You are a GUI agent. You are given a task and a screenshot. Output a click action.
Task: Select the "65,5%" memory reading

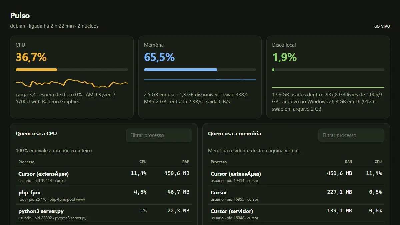coord(159,57)
